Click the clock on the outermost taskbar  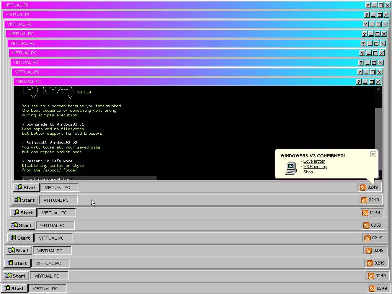coord(382,288)
